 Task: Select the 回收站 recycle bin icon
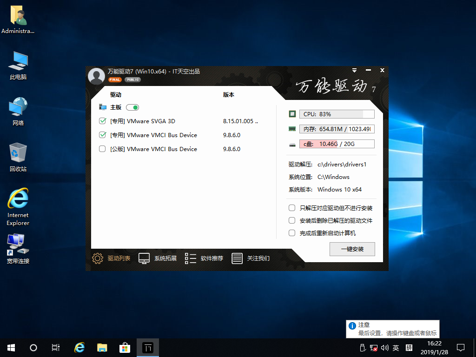(18, 157)
